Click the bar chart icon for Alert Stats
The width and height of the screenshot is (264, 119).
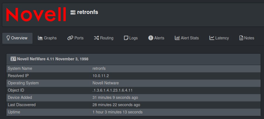[x=177, y=38]
